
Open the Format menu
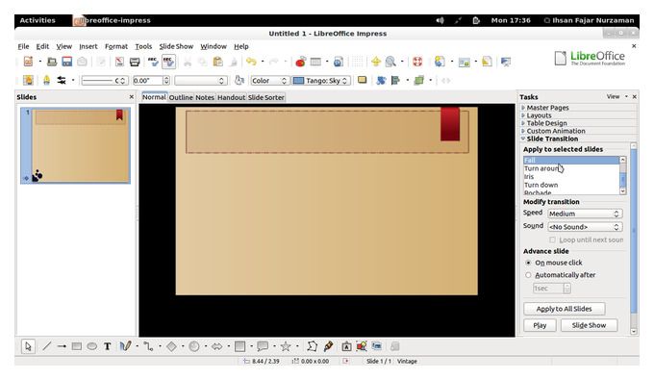click(x=116, y=46)
